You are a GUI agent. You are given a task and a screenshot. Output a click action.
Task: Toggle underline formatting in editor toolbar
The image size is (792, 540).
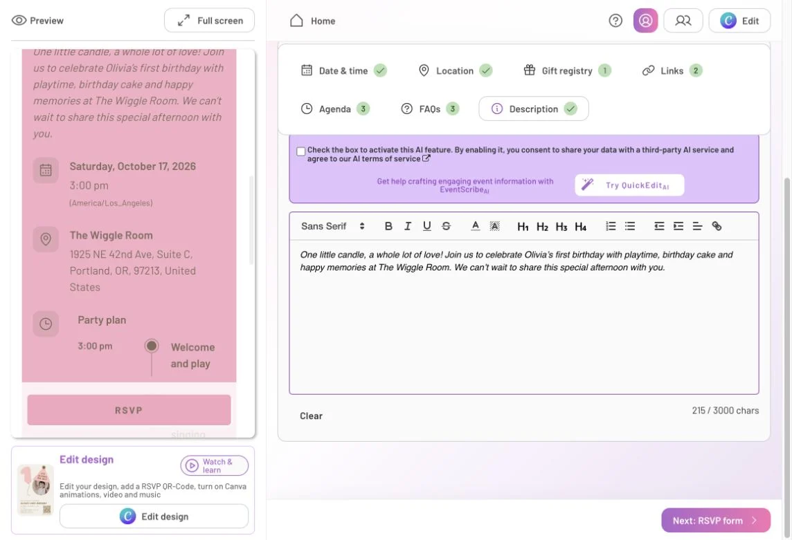[x=427, y=226]
